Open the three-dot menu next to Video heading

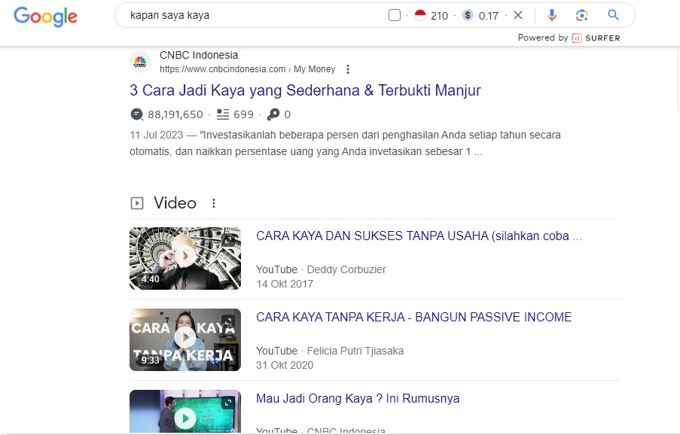click(214, 203)
